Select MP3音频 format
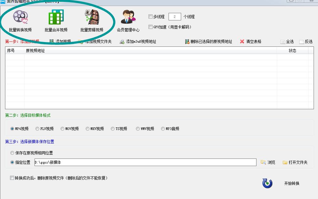 point(163,129)
